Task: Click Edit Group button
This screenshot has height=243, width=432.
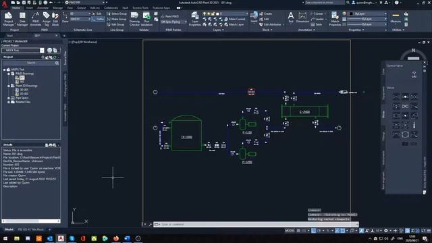Action: (x=115, y=24)
